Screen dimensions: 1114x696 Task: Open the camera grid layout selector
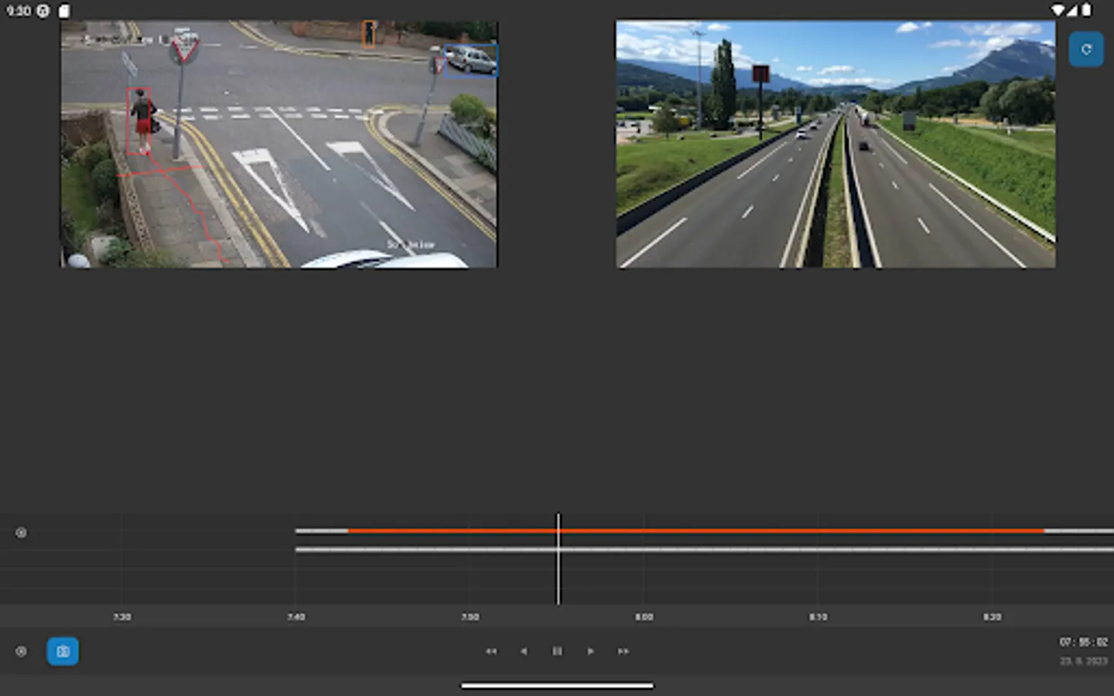tap(63, 651)
